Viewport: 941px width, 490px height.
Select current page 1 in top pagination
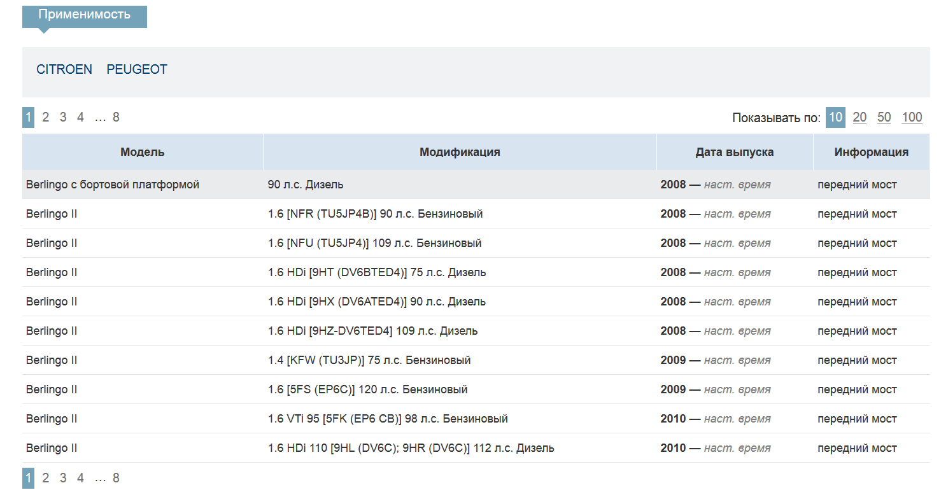(28, 117)
